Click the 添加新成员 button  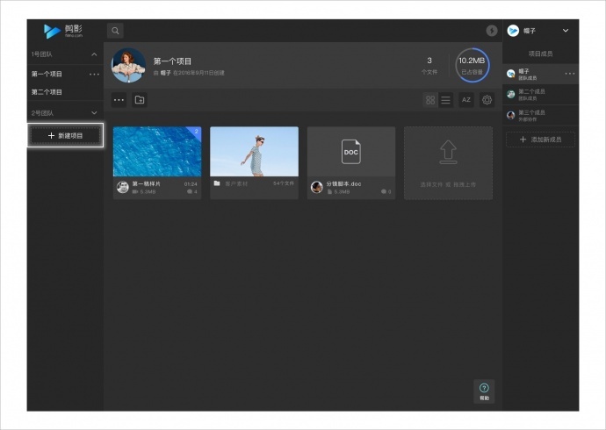point(540,140)
